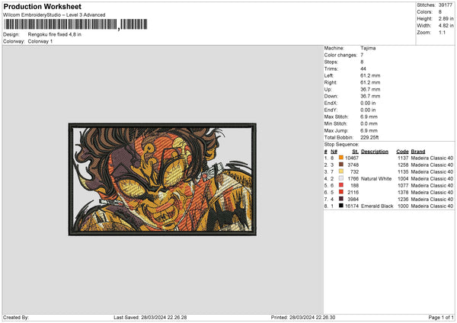Click the Natural White color swatch
Screen dimensions: 457x323
point(340,178)
